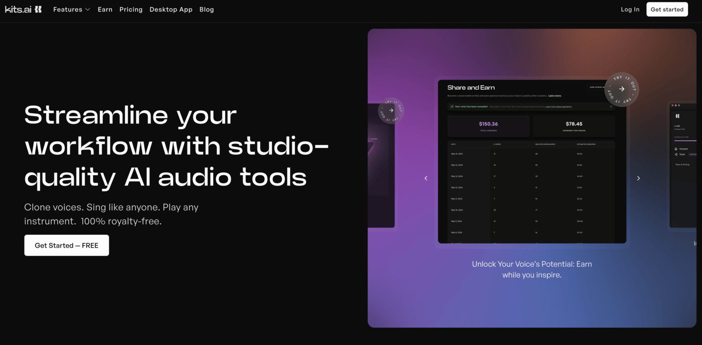Image resolution: width=702 pixels, height=345 pixels.
Task: Advance carousel with the next arrow
Action: click(638, 178)
